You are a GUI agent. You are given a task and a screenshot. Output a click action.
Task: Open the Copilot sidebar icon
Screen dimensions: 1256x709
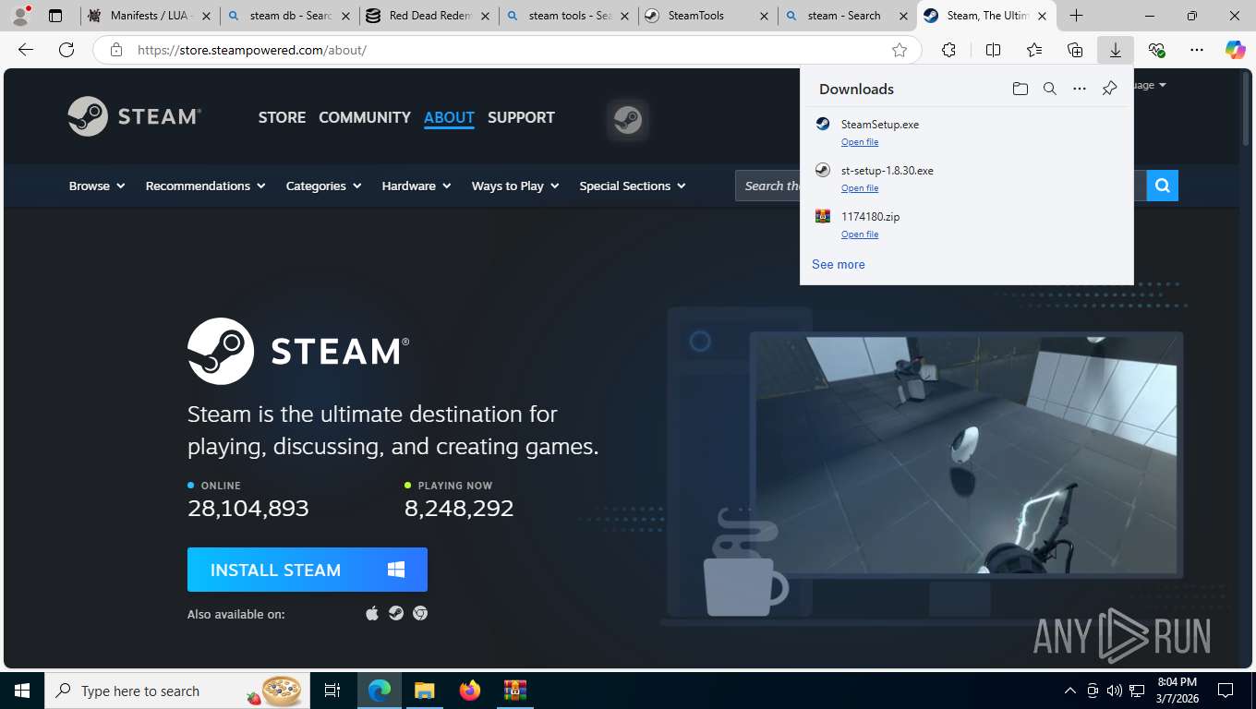click(x=1236, y=50)
